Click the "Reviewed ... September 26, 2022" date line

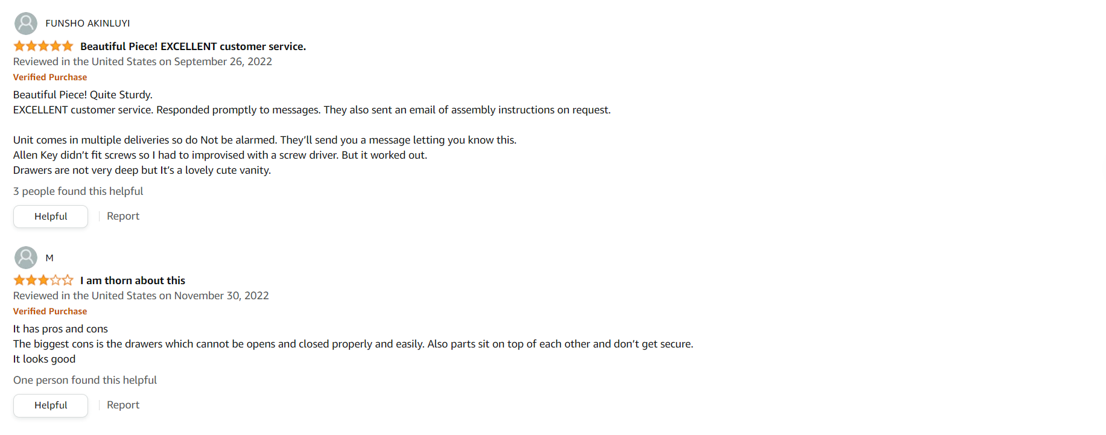142,62
